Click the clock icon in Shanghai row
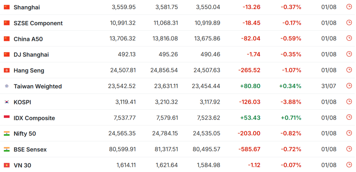 coord(349,7)
